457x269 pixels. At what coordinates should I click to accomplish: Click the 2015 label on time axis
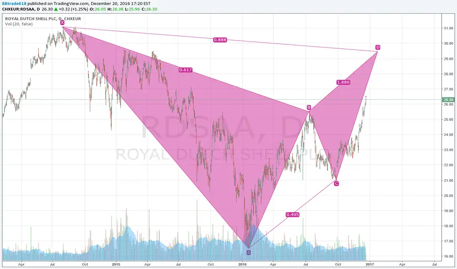(116, 264)
